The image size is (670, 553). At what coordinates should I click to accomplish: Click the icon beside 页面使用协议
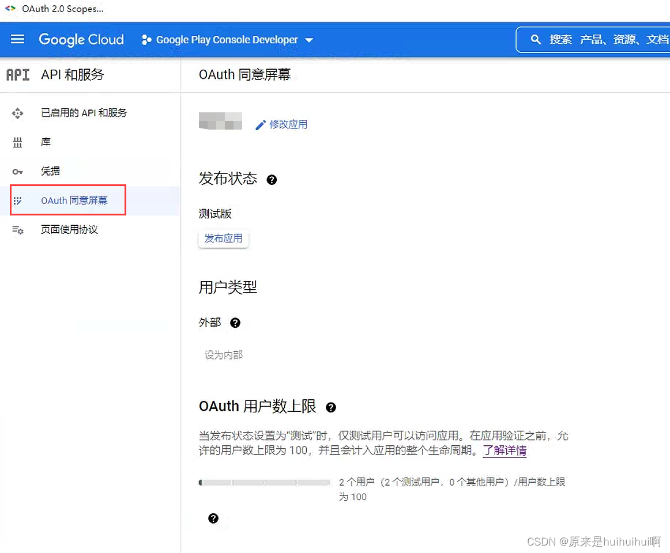tap(18, 229)
